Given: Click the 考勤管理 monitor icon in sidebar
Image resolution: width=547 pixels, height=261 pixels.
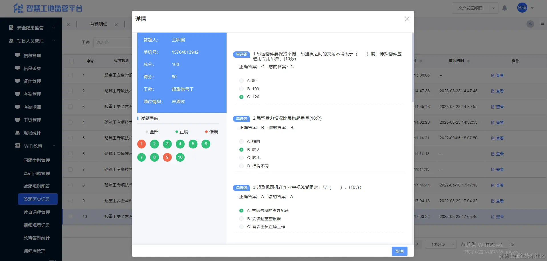Looking at the screenshot, I should coord(17,94).
